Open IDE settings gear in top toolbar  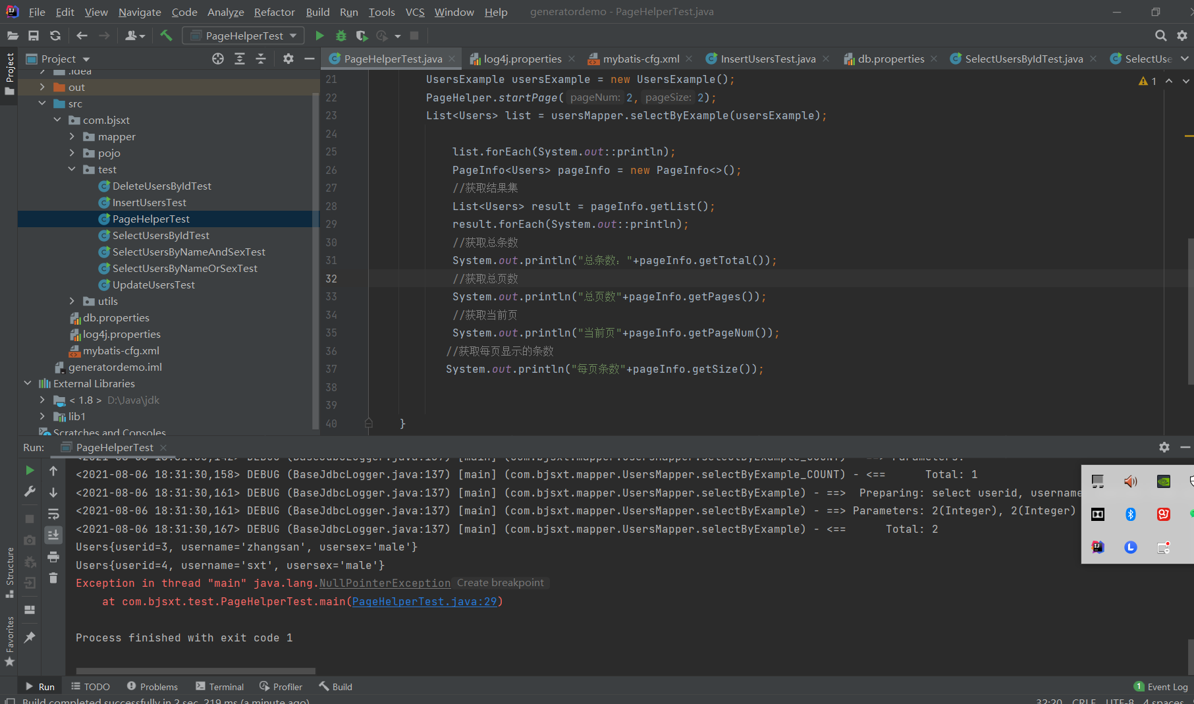click(x=1182, y=36)
